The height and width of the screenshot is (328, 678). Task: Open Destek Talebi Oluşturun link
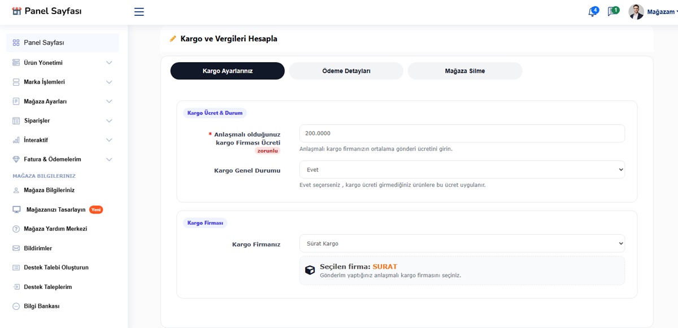56,268
